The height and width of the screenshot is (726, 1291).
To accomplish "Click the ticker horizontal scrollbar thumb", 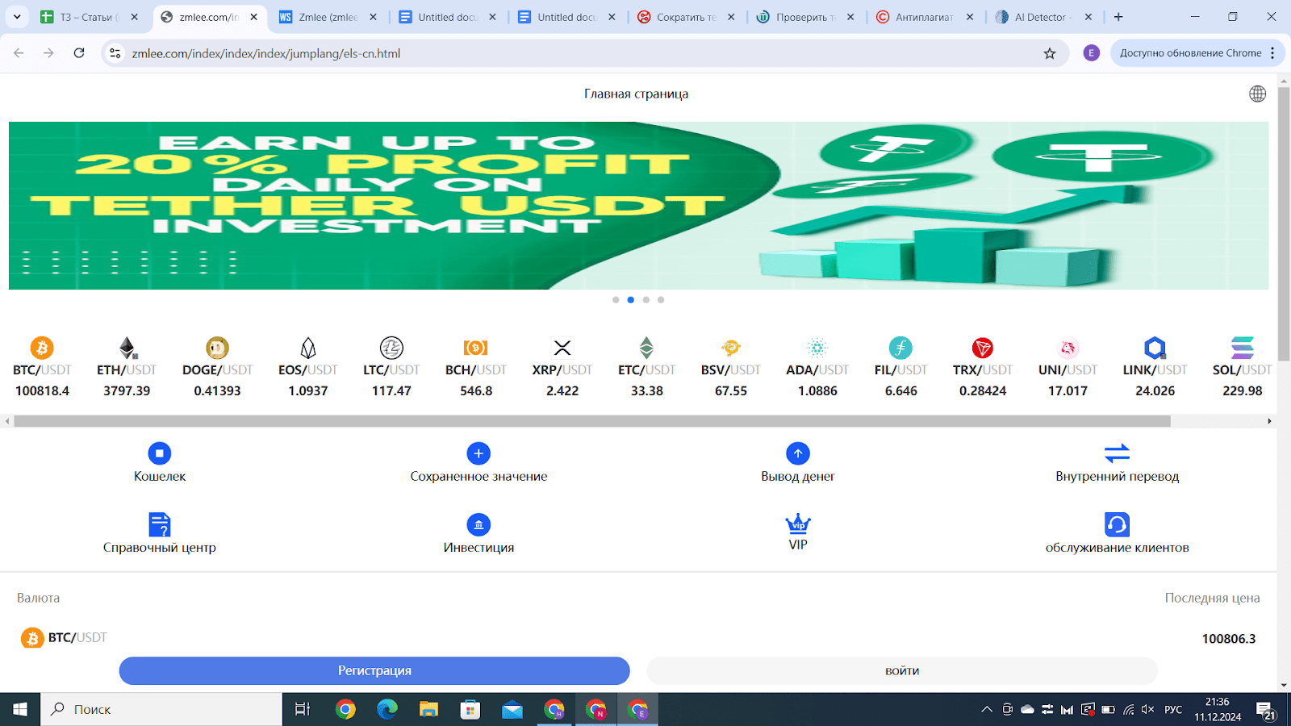I will click(x=592, y=421).
